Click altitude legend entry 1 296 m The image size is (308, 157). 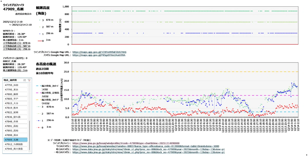point(46,34)
